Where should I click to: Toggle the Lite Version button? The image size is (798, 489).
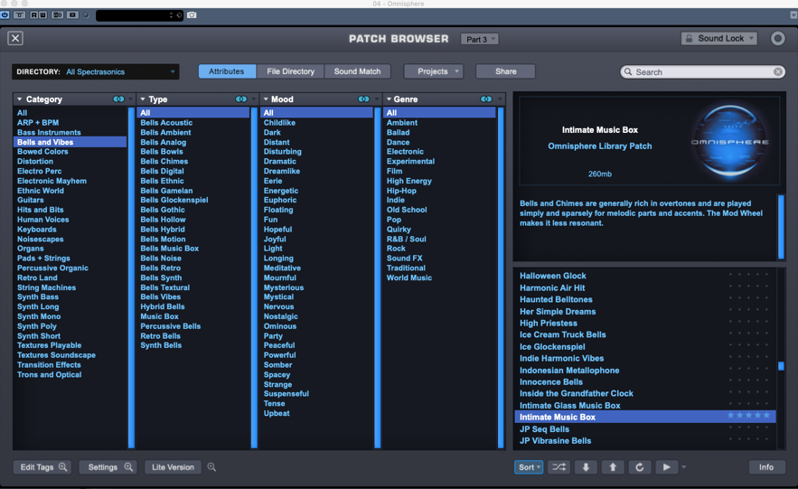click(x=173, y=467)
